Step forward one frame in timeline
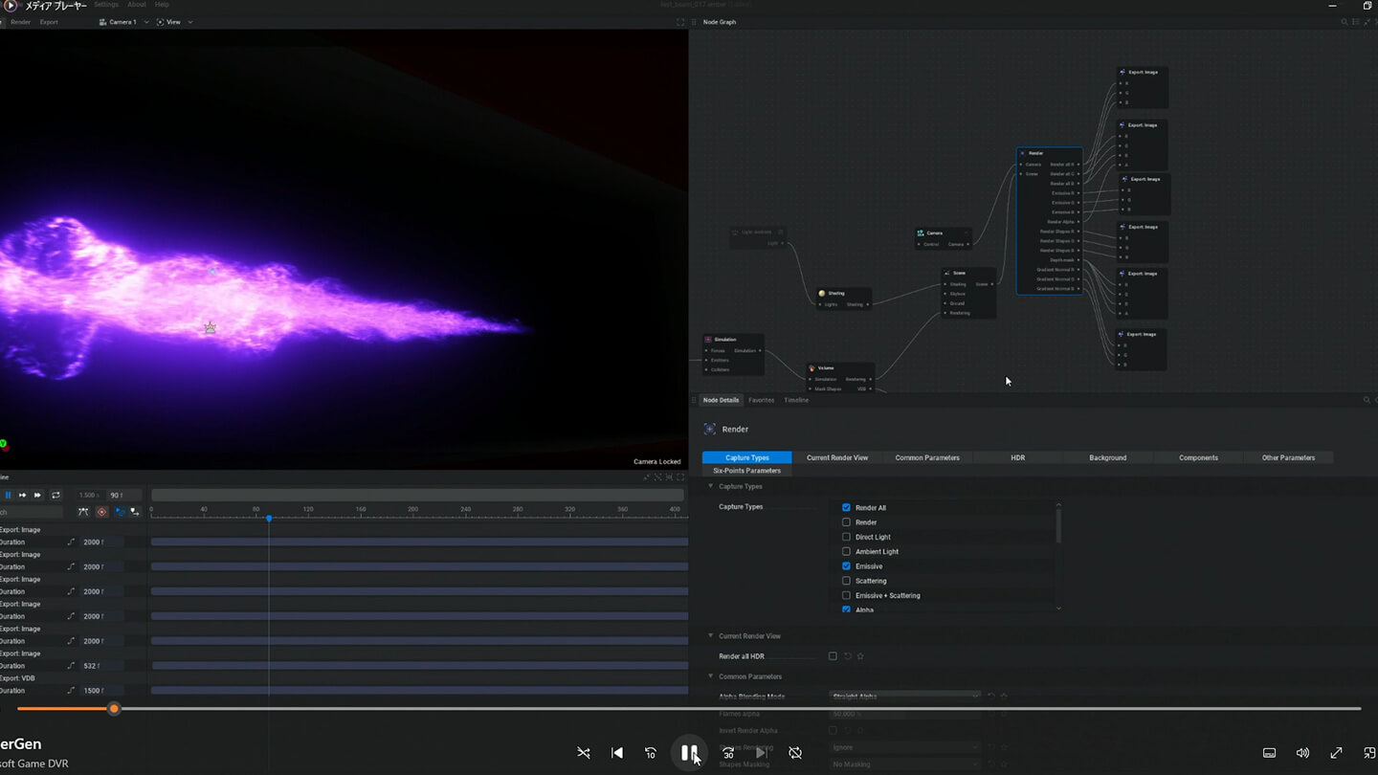1378x775 pixels. pyautogui.click(x=22, y=495)
